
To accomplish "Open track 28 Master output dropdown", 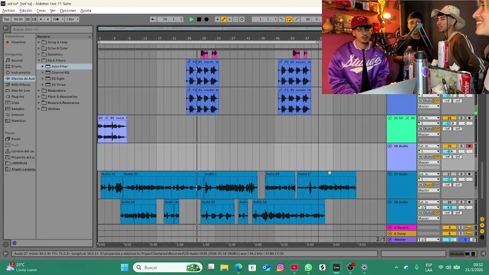I will 429,218.
